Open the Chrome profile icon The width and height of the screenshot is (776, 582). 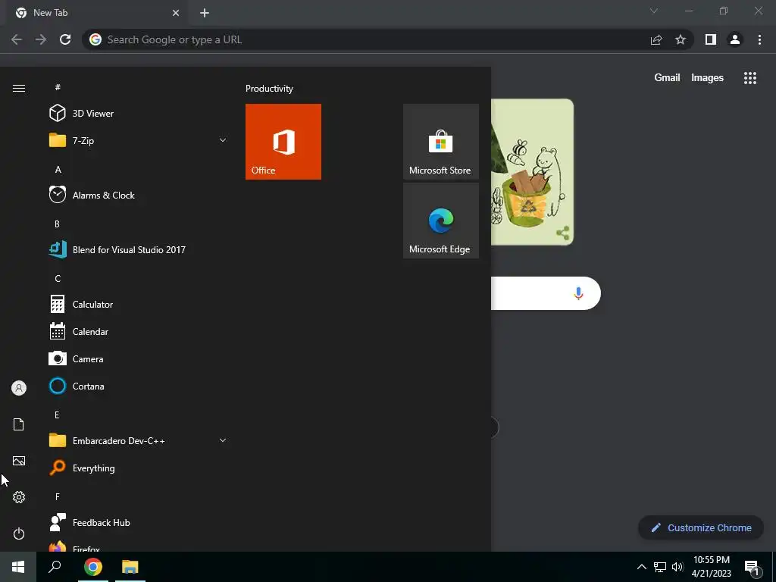pos(735,39)
